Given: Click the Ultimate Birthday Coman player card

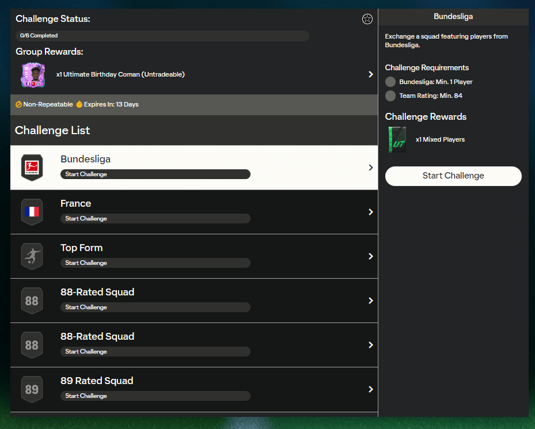Looking at the screenshot, I should tap(33, 75).
